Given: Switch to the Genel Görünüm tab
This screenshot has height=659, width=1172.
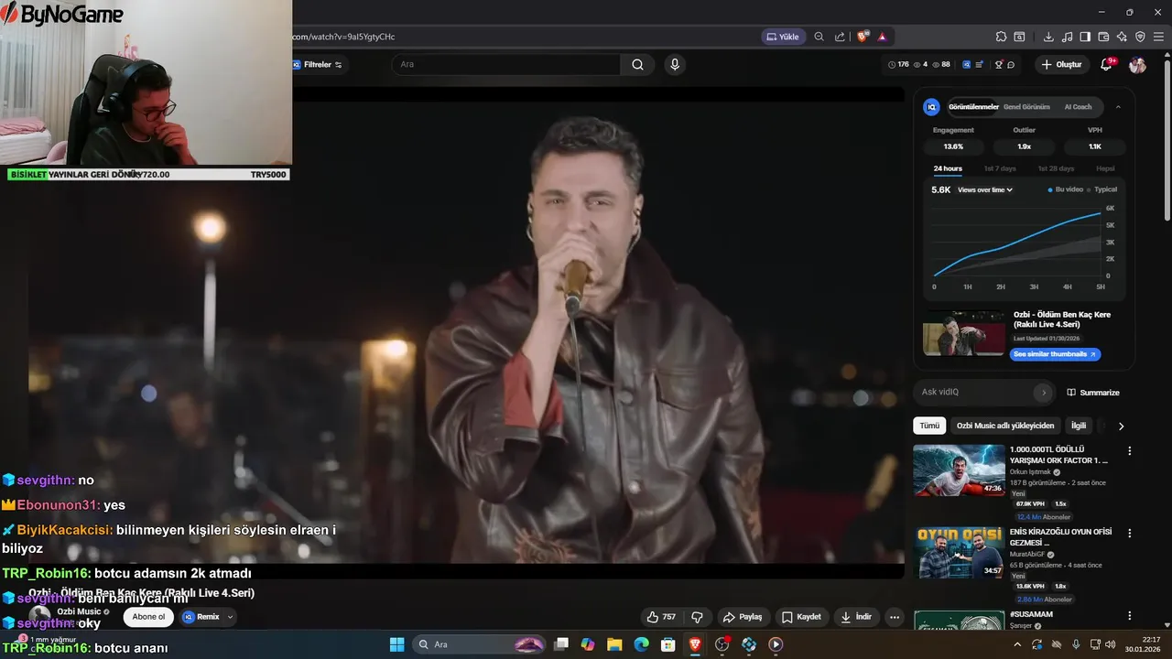Looking at the screenshot, I should (1026, 107).
